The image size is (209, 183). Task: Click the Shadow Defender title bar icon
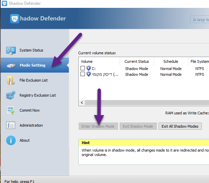coord(4,3)
